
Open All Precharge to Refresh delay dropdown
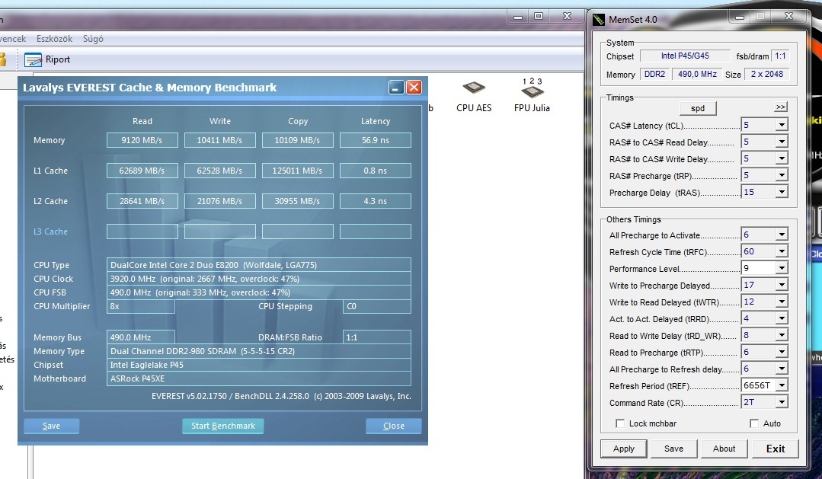tap(782, 369)
